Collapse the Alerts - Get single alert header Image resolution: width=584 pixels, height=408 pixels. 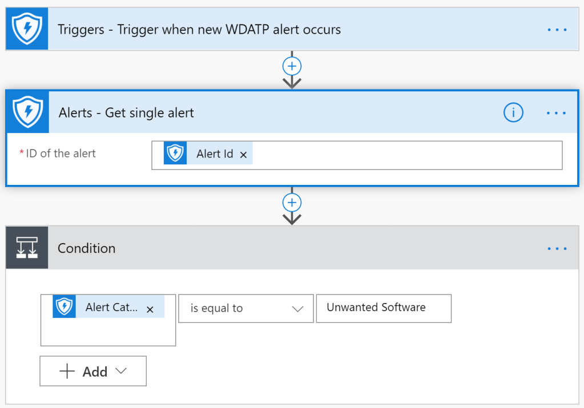point(285,112)
